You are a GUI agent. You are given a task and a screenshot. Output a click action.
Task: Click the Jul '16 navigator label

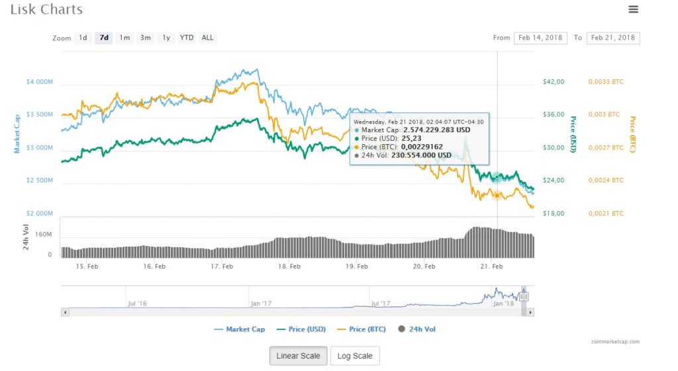[x=137, y=304]
